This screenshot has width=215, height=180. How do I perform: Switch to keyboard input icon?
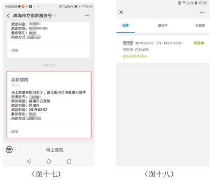coord(9,149)
